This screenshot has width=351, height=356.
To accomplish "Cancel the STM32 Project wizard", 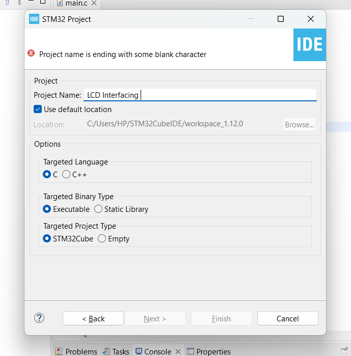I will 288,318.
